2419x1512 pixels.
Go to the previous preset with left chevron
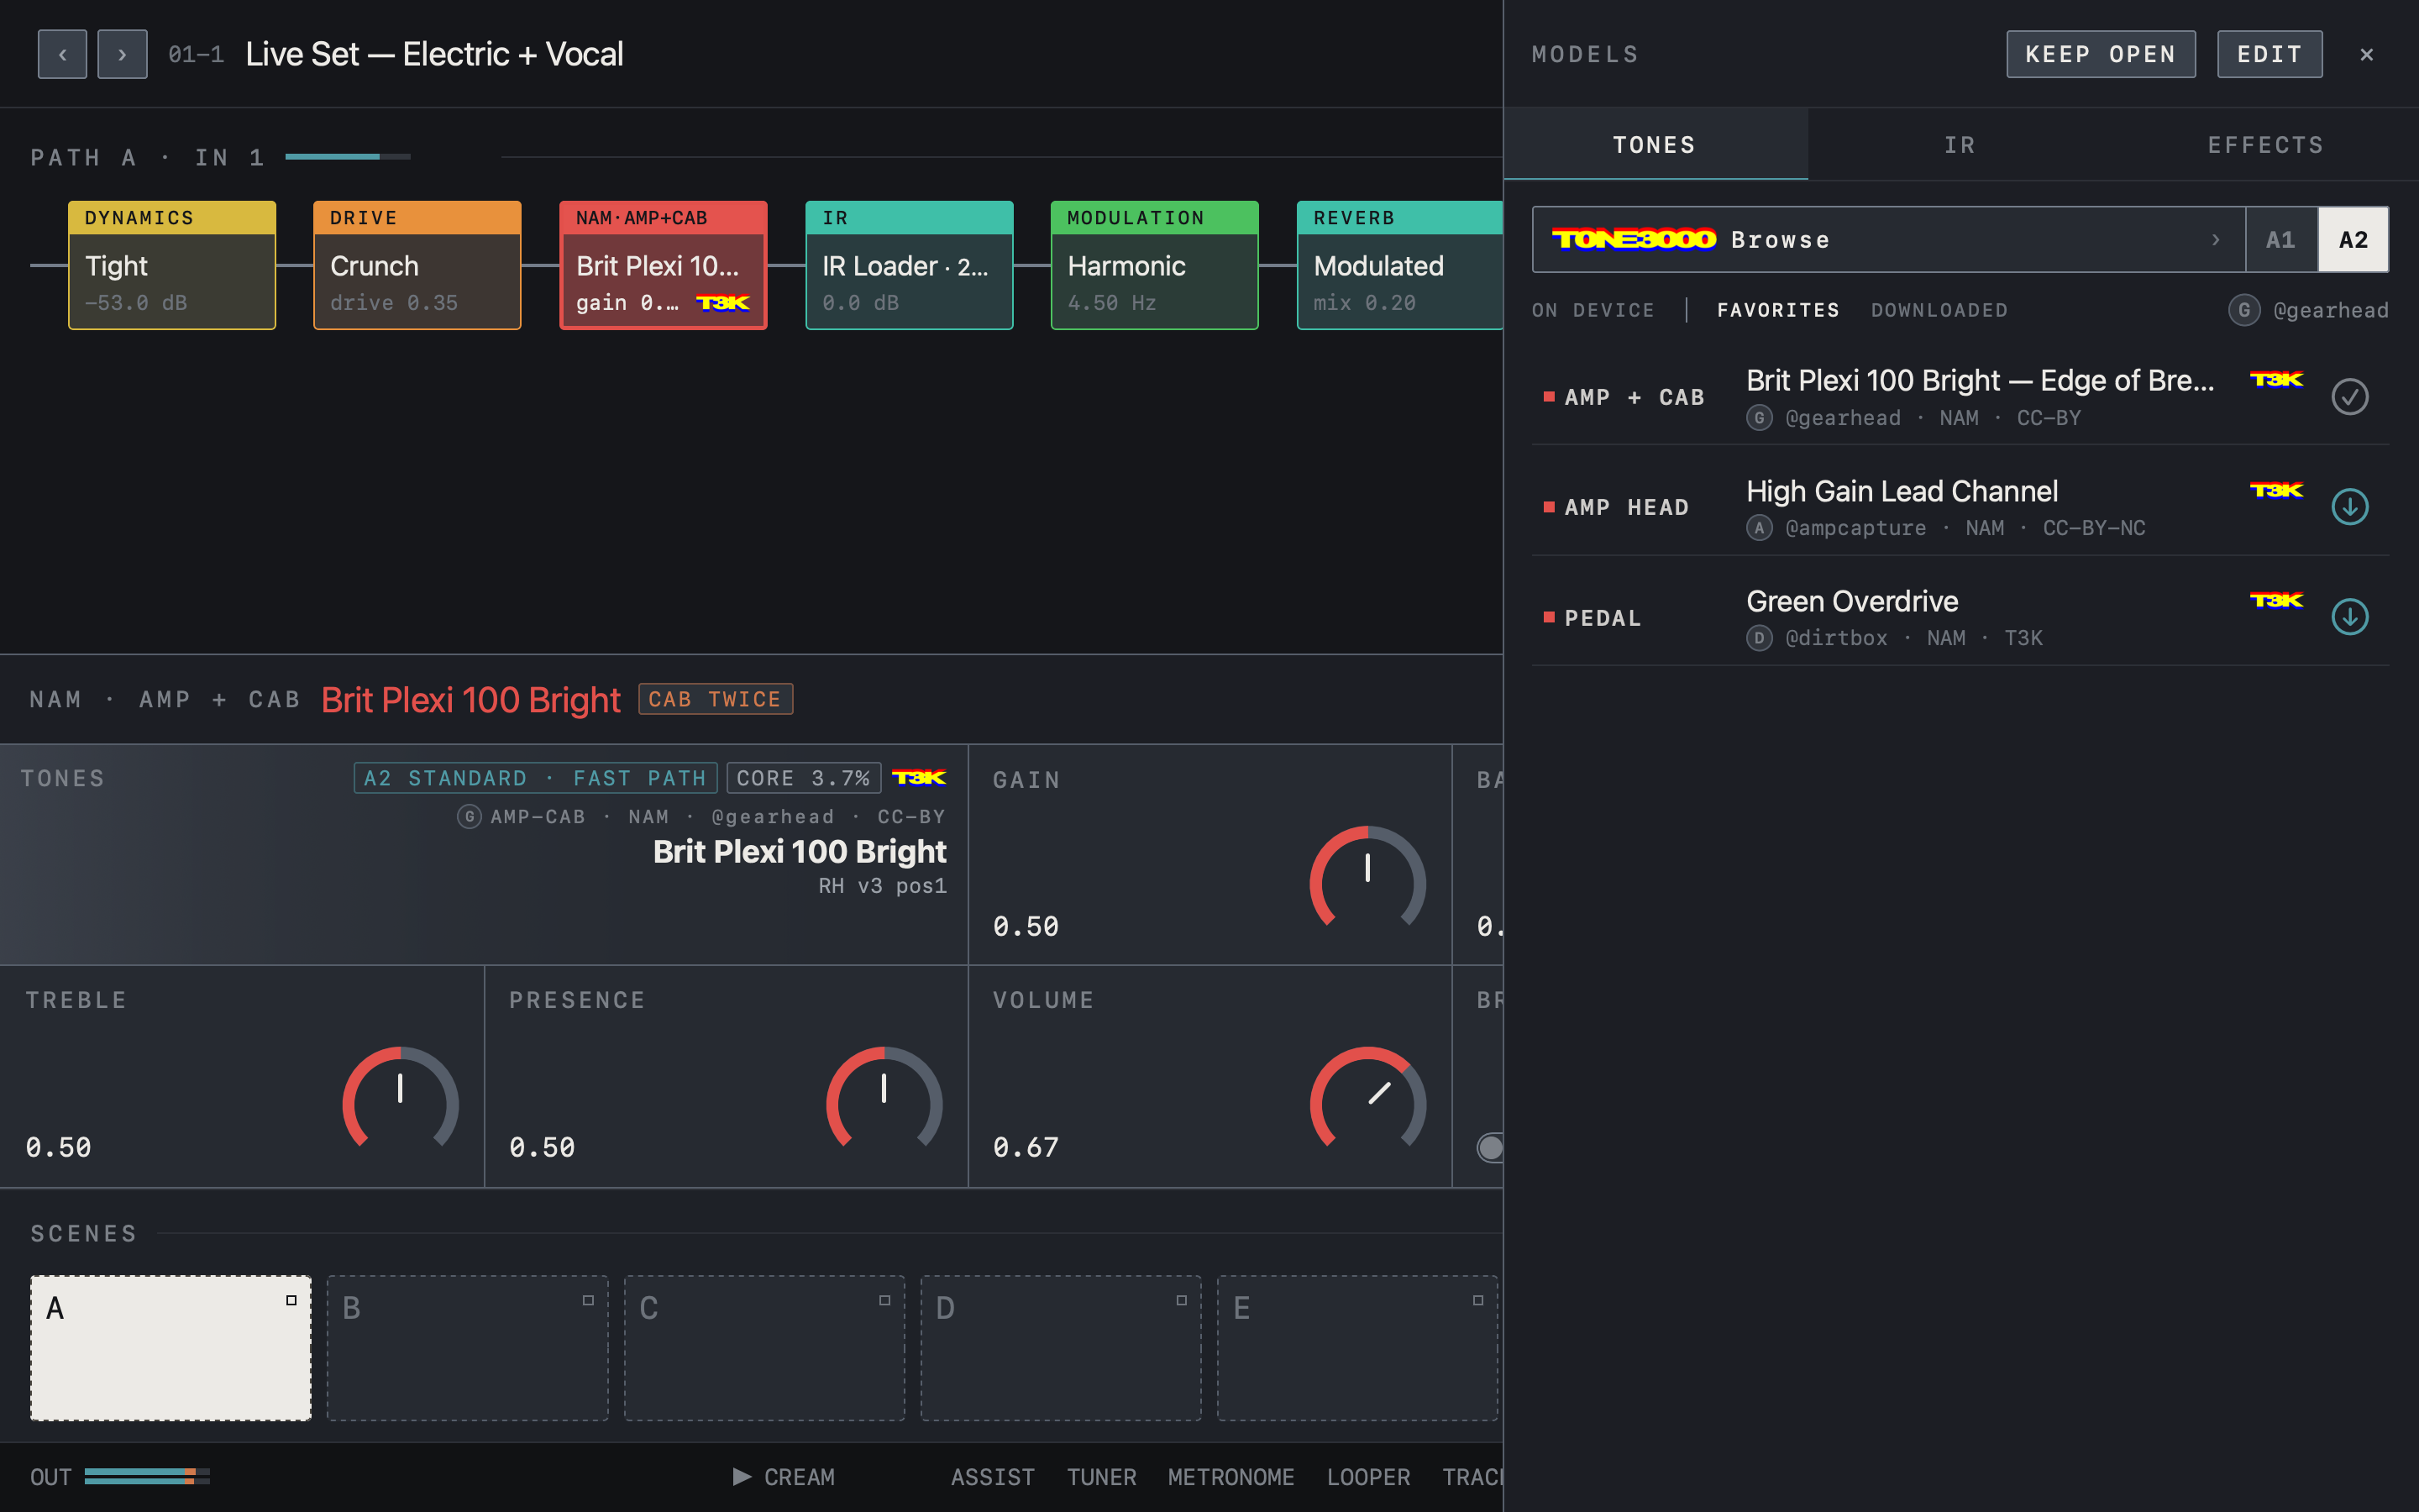point(62,54)
